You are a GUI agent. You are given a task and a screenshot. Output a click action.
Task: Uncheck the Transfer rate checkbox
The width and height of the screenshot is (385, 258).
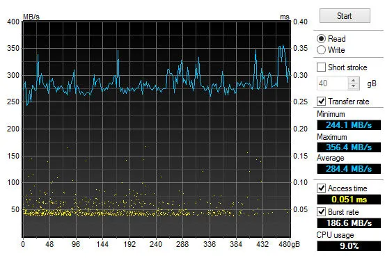322,102
